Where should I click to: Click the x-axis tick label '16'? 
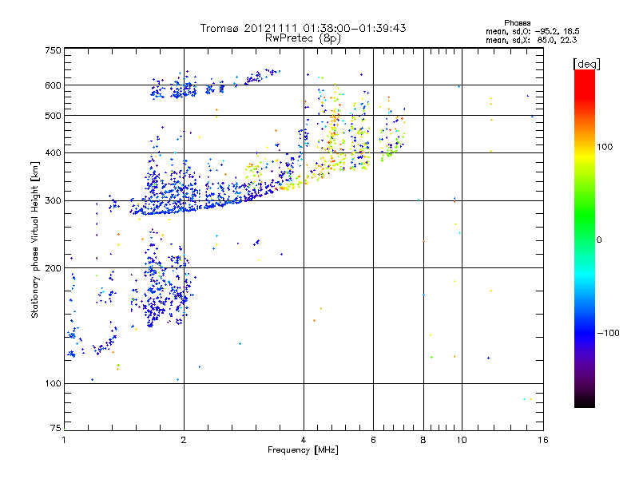pos(543,440)
